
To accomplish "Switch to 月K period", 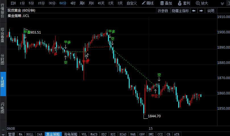I will coord(91,3).
